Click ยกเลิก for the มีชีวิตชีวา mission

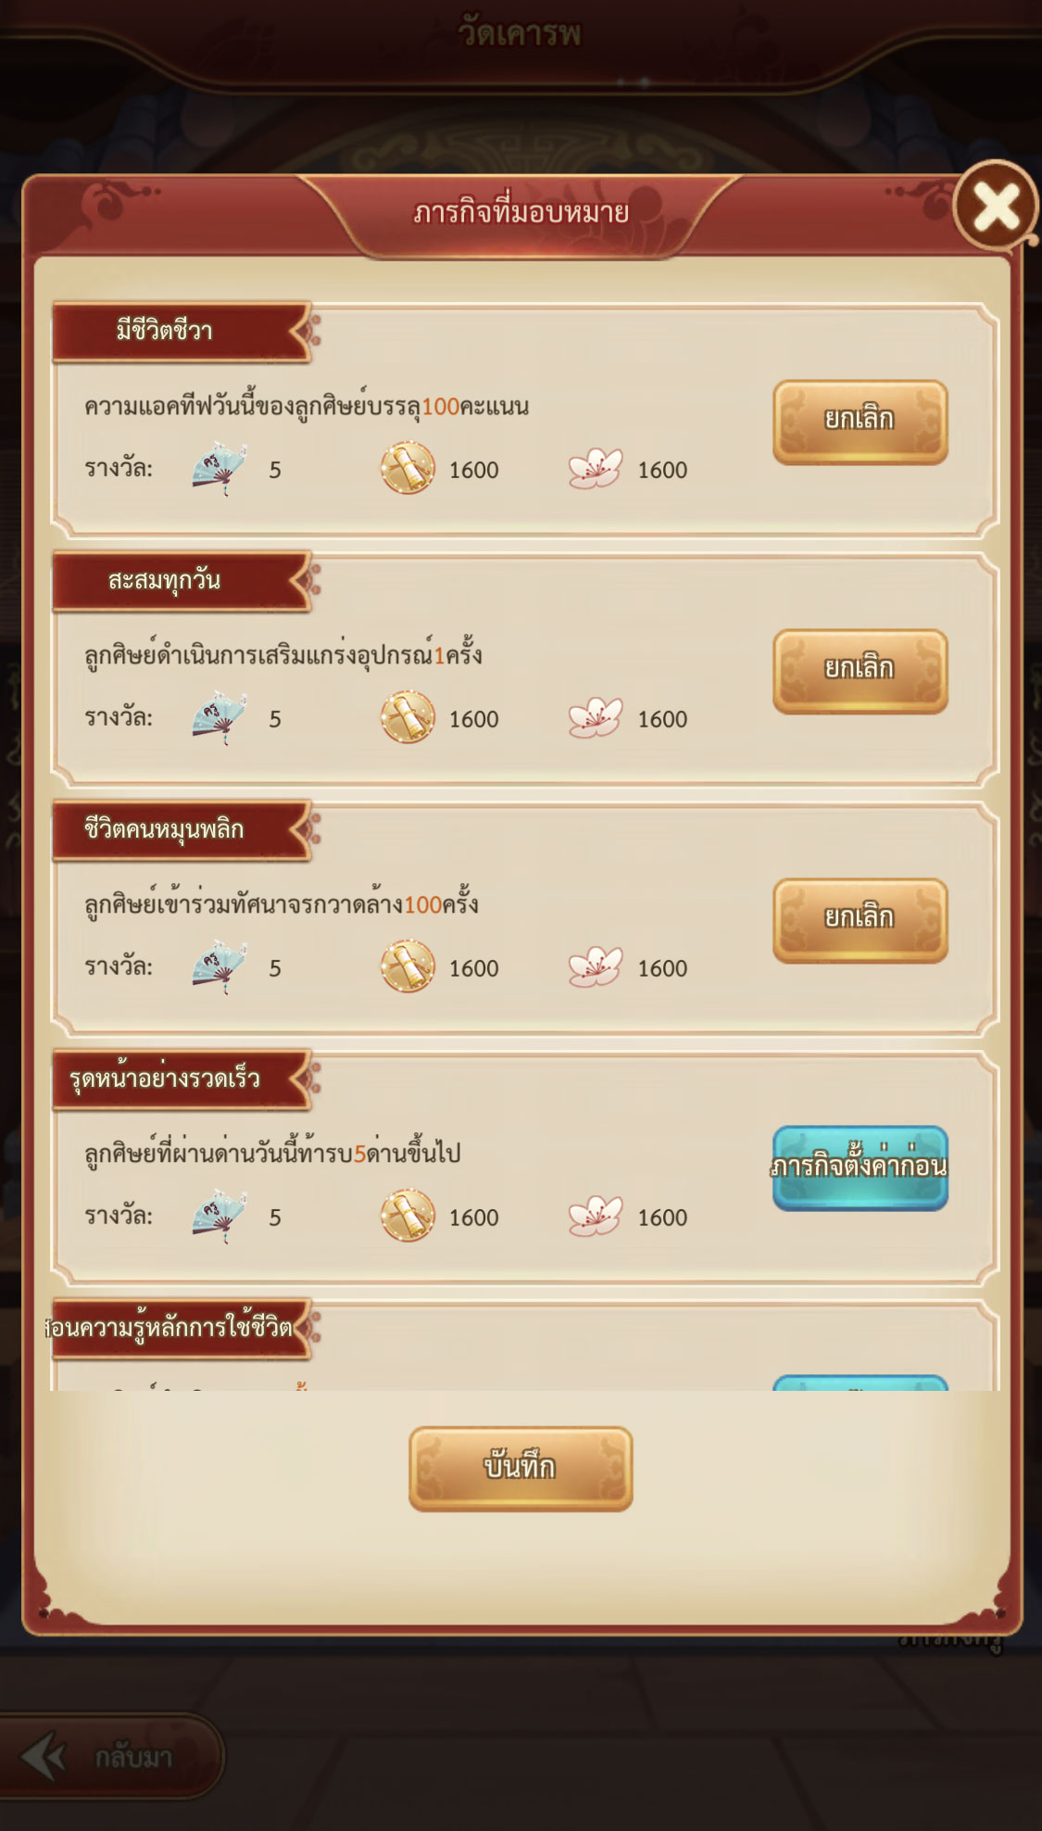(x=860, y=422)
